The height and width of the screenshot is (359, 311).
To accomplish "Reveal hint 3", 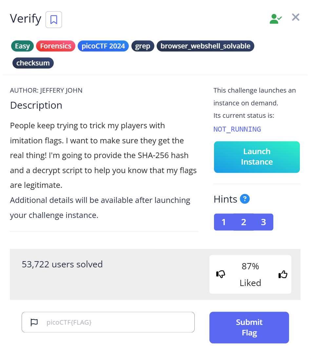I will (263, 222).
